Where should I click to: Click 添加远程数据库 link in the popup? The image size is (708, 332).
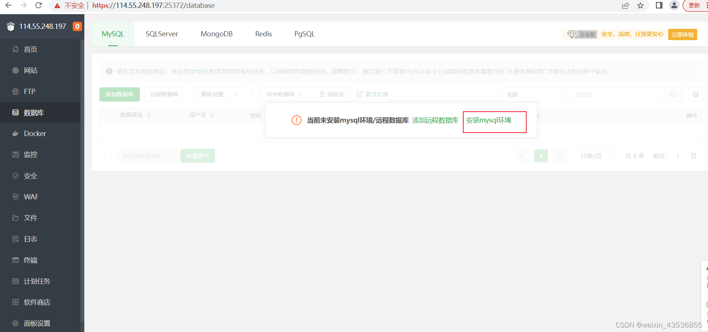(435, 120)
